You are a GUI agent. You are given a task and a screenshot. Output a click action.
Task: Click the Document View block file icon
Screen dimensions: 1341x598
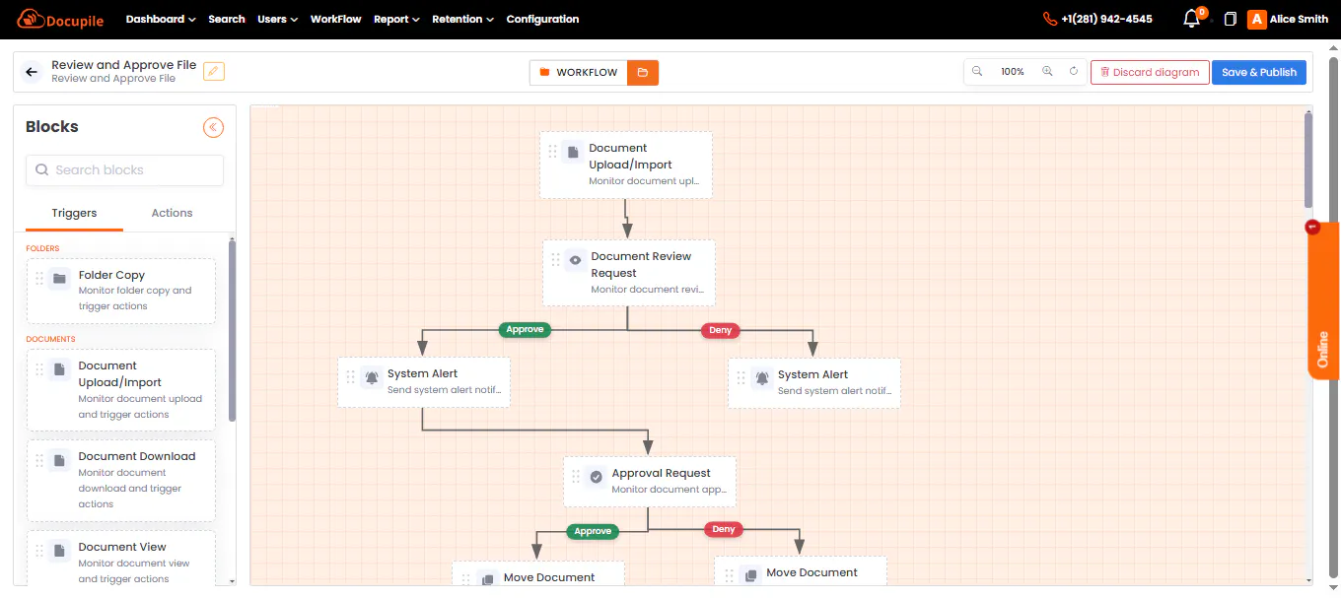pos(59,551)
